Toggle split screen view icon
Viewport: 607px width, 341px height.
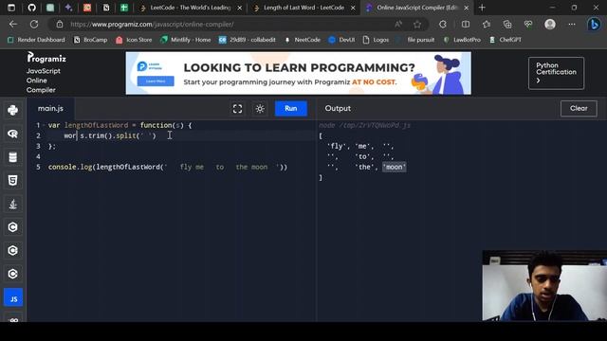click(x=466, y=25)
